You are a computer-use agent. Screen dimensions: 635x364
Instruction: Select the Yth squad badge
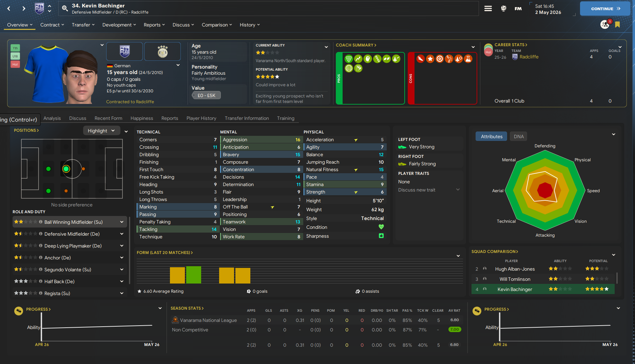click(x=15, y=48)
